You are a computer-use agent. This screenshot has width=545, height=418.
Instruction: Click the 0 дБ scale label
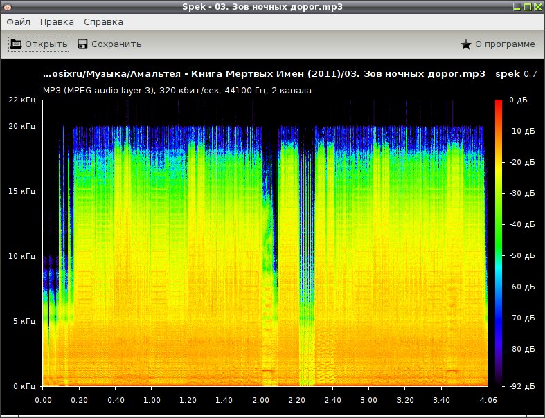(518, 100)
